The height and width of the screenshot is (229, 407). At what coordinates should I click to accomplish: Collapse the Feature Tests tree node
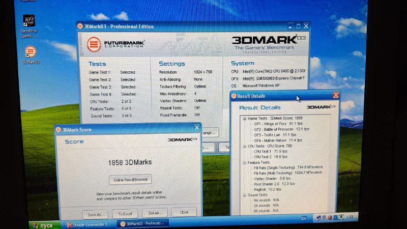pos(244,163)
